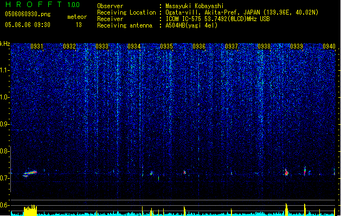Click the kHz axis unit label
Image resolution: width=341 pixels, height=216 pixels.
click(5, 44)
